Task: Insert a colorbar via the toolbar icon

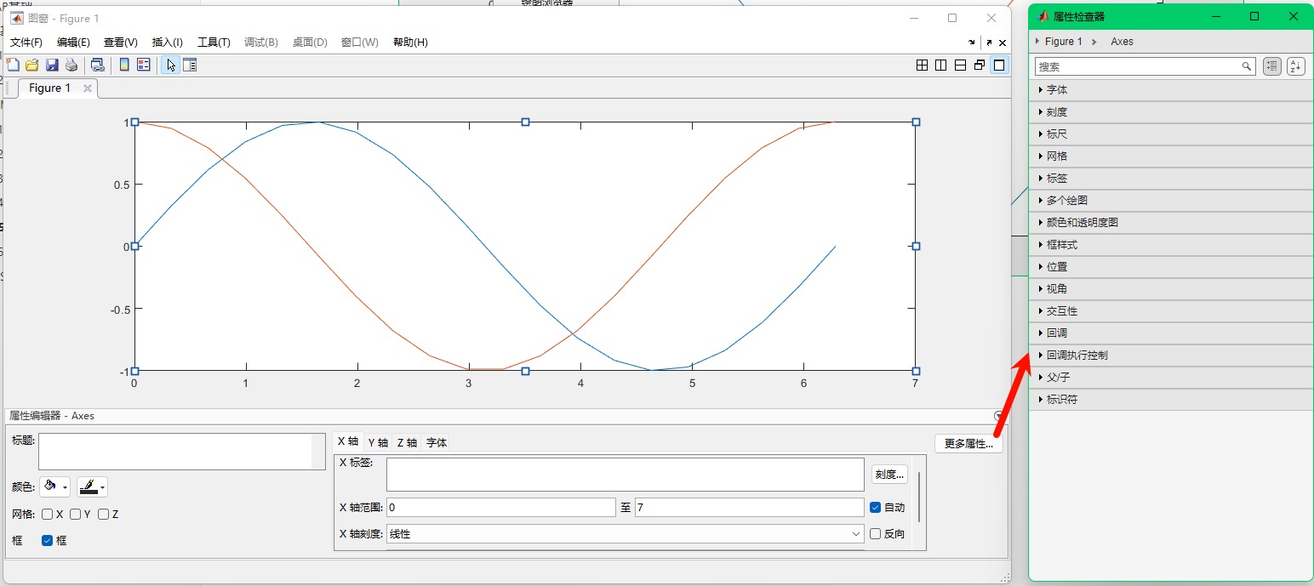Action: [x=124, y=65]
